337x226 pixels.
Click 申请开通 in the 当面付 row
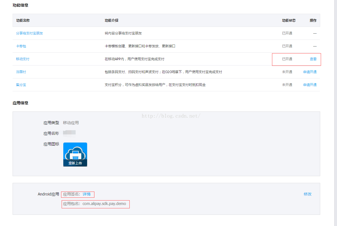(310, 72)
